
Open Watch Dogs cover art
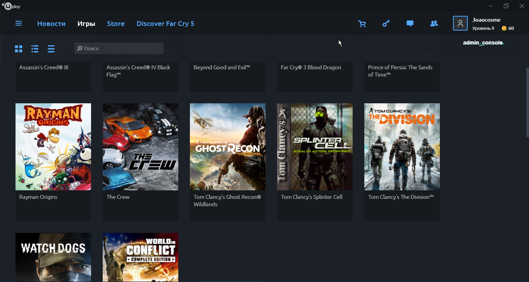pos(53,257)
